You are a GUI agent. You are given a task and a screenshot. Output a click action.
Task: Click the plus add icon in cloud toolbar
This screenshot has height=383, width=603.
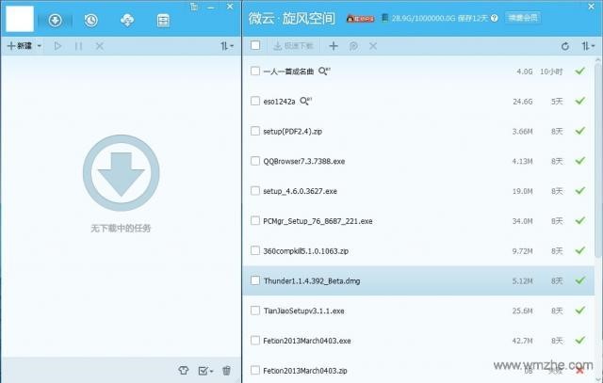334,46
